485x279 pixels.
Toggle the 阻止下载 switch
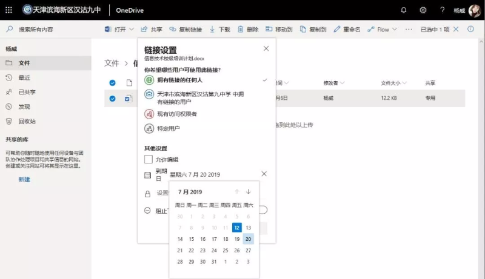(262, 210)
